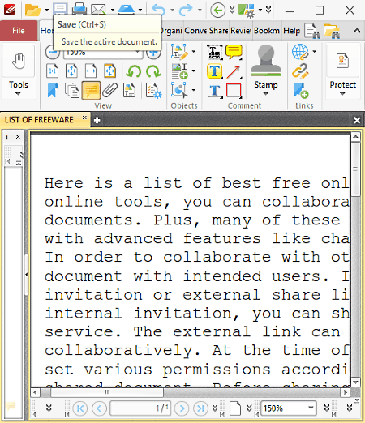
Task: Select the Edit Content tool
Action: [x=179, y=52]
